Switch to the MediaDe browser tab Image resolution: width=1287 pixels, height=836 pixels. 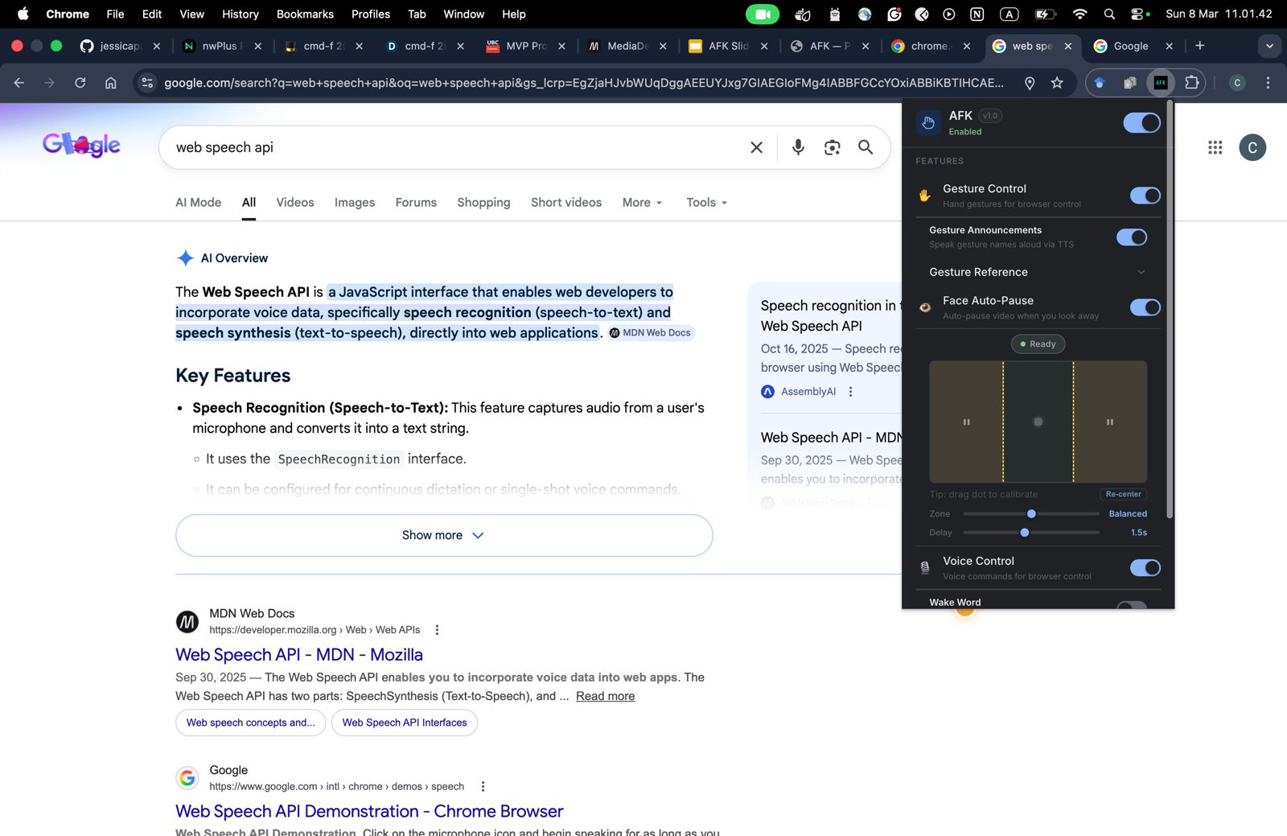click(627, 46)
